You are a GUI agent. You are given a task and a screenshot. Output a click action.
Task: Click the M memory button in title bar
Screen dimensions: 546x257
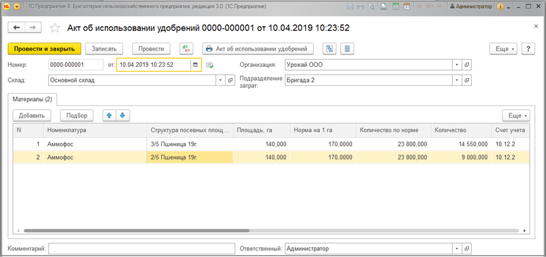tap(419, 7)
